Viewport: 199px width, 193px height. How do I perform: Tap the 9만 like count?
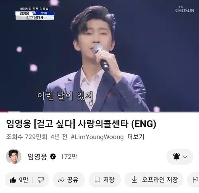[24, 180]
